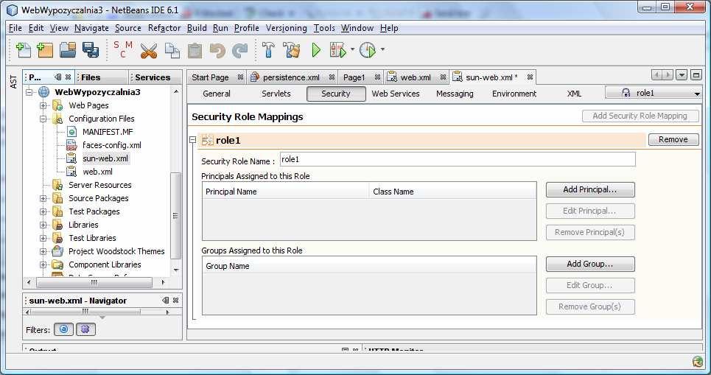Viewport: 711px width, 375px height.
Task: Click the New Project toolbar icon
Action: pos(45,50)
